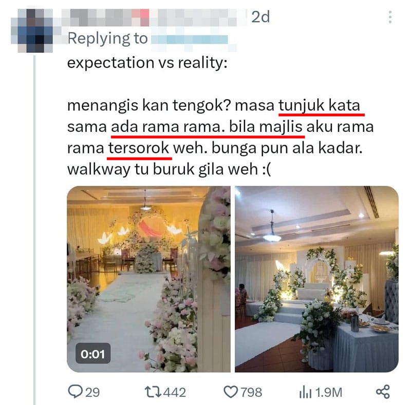The height and width of the screenshot is (405, 411).
Task: View analytics via the bar chart icon
Action: pyautogui.click(x=305, y=392)
